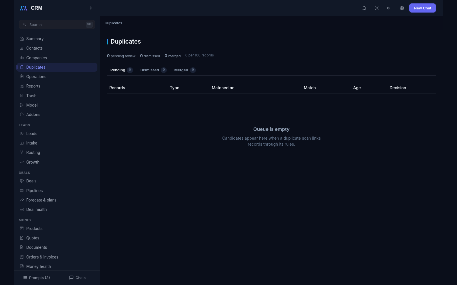
Task: Open Deals via tag icon
Action: tap(22, 181)
